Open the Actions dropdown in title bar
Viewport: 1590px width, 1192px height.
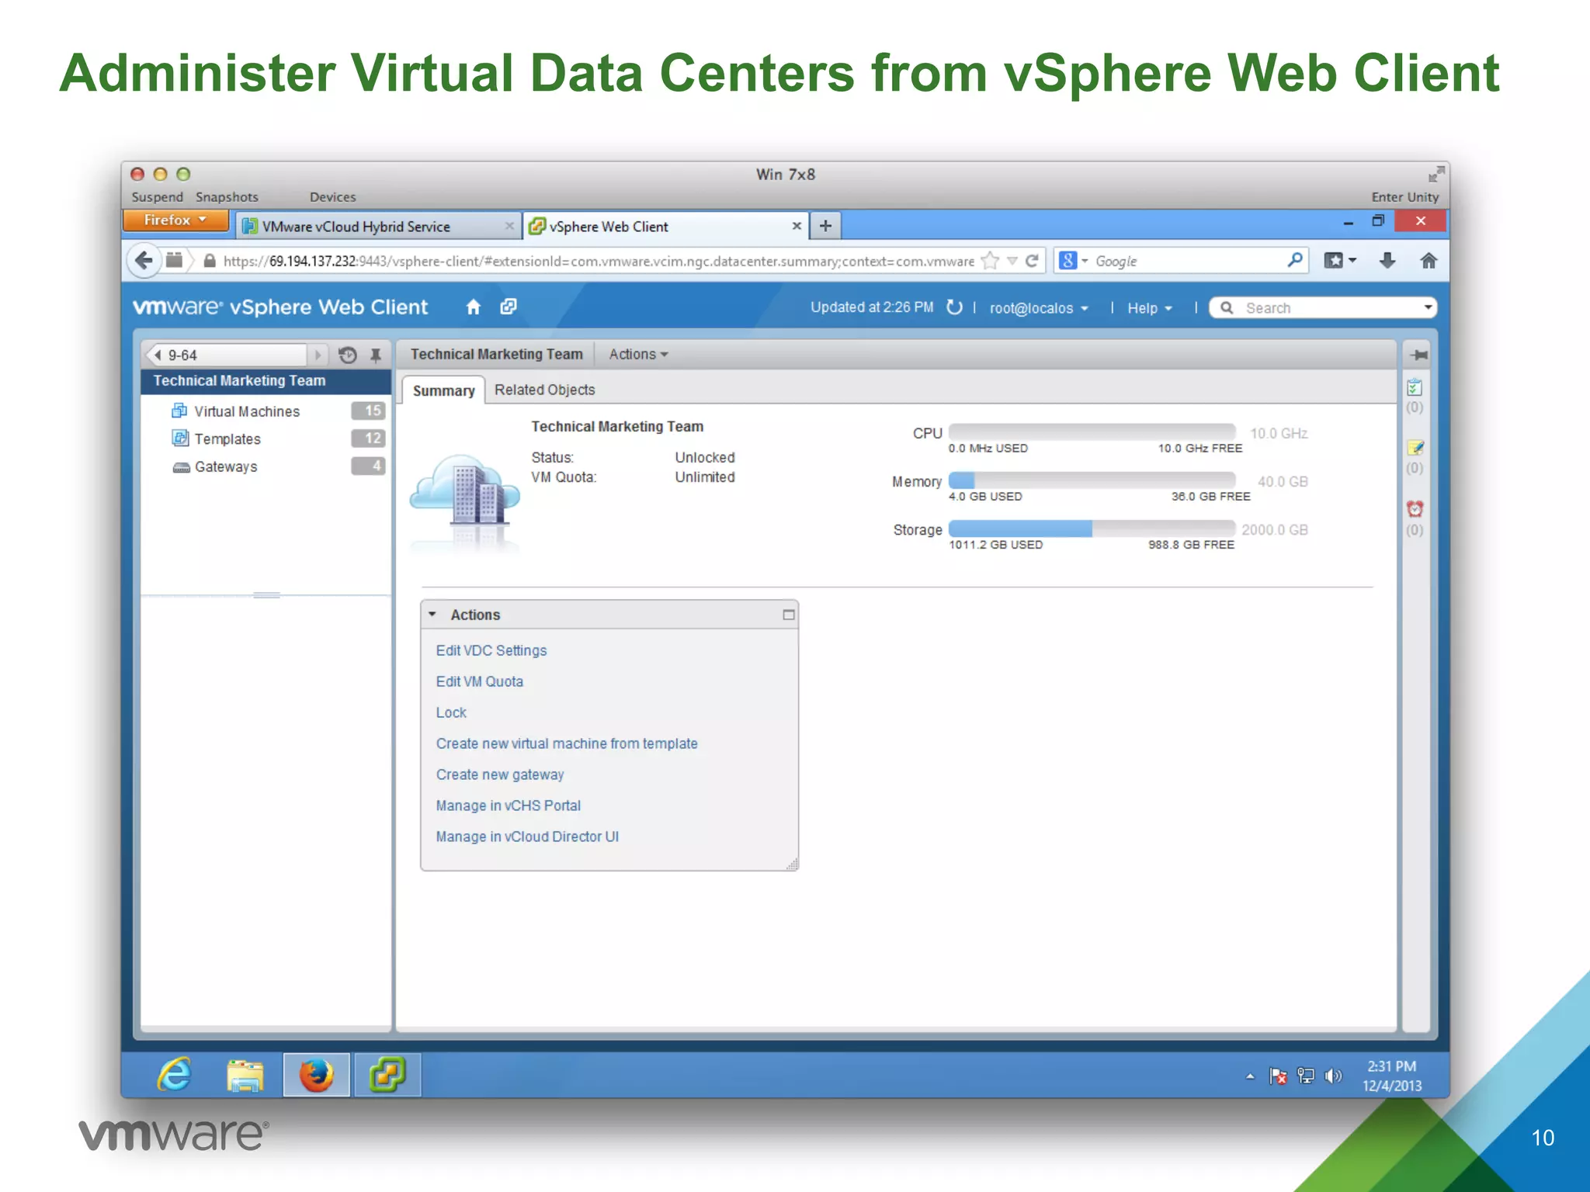(638, 355)
